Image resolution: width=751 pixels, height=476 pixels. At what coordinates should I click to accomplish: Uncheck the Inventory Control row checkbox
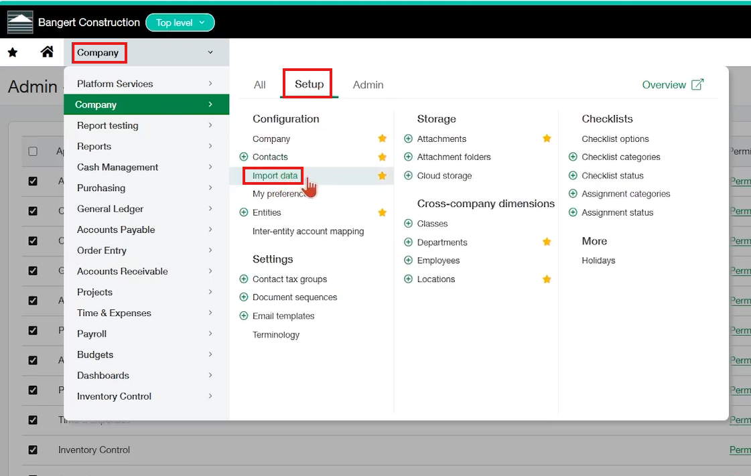(x=33, y=450)
